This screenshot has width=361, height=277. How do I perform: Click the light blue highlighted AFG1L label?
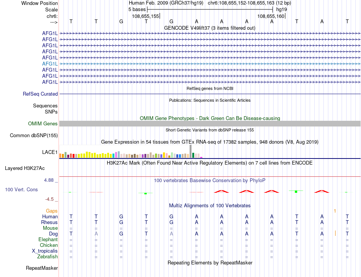(50, 64)
